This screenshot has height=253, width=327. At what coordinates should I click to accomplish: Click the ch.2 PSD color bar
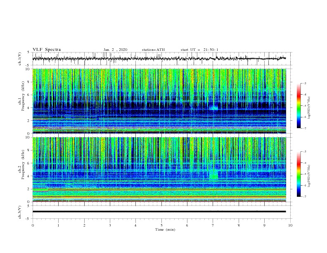(x=299, y=174)
